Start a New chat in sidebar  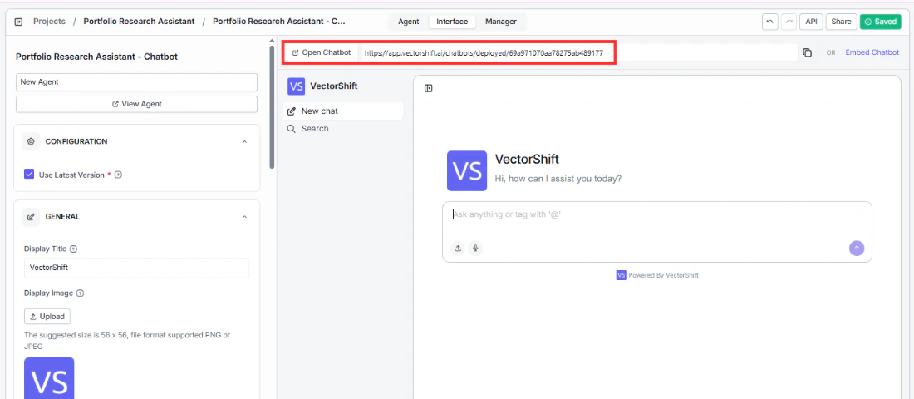point(342,111)
